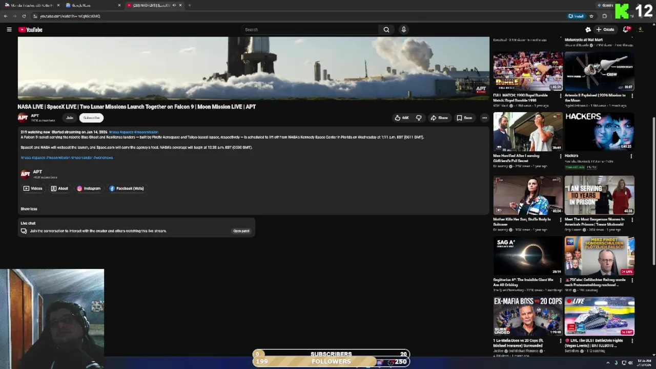Click the Create button
The height and width of the screenshot is (369, 656).
pos(605,30)
